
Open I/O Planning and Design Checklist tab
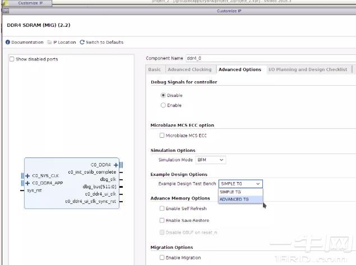[x=307, y=69]
